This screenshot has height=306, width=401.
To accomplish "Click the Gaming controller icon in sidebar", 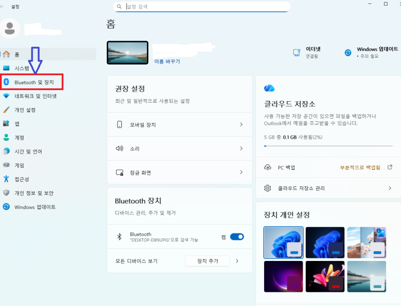I will click(x=6, y=165).
